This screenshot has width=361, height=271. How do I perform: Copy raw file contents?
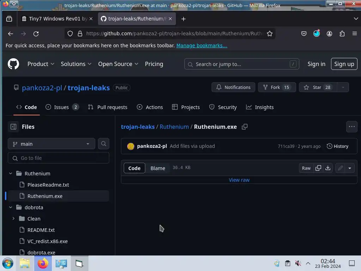click(x=318, y=168)
